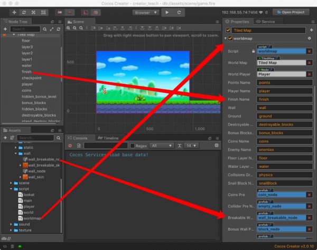The width and height of the screenshot is (317, 250).
Task: Open the Browser preview platform dropdown
Action: point(146,13)
